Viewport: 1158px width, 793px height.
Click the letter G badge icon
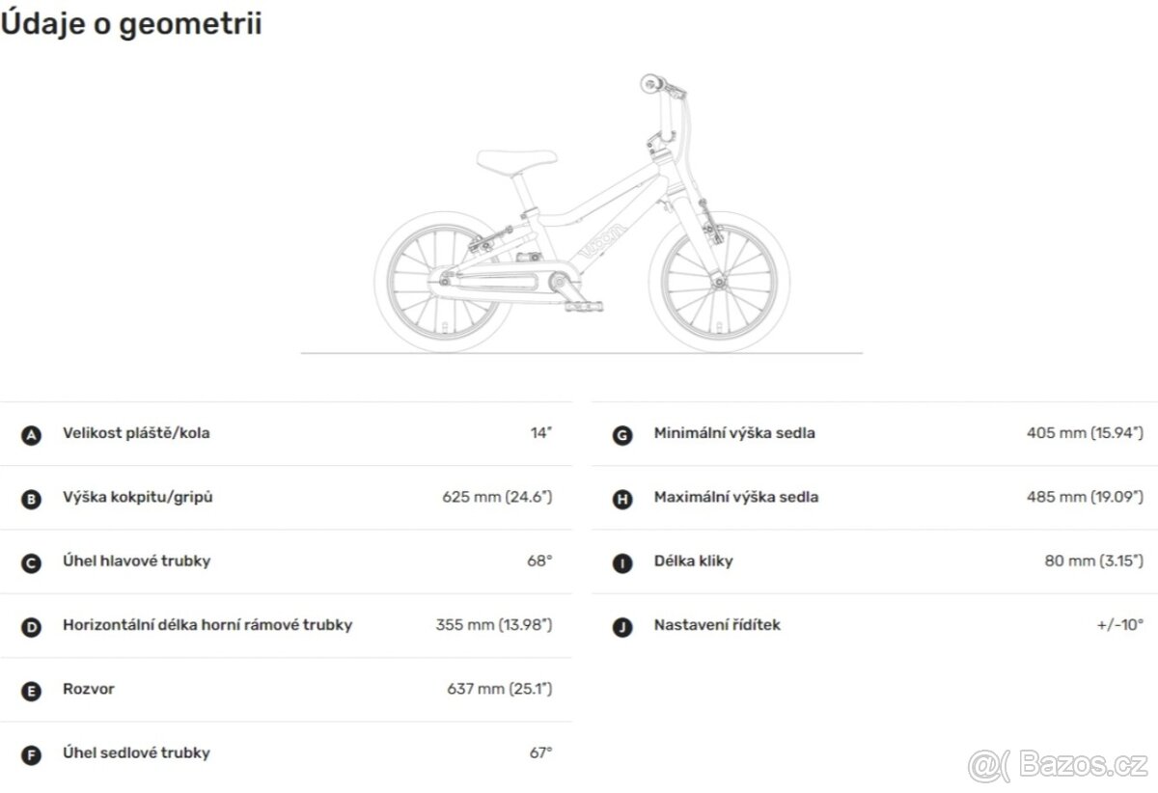click(x=622, y=435)
